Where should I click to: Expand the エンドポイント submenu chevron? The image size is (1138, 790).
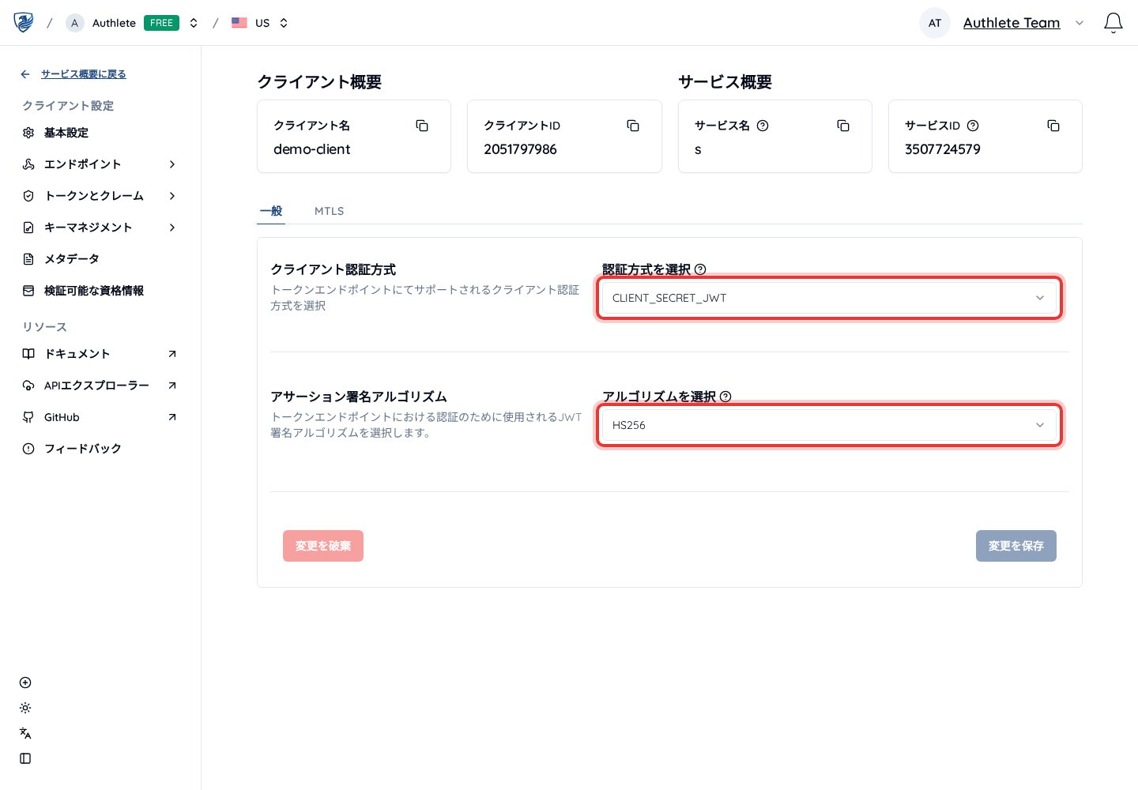(x=172, y=164)
